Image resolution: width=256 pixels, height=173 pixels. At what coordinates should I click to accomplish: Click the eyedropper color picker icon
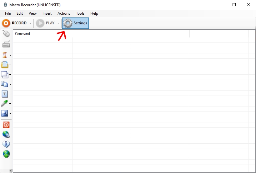[x=5, y=103]
